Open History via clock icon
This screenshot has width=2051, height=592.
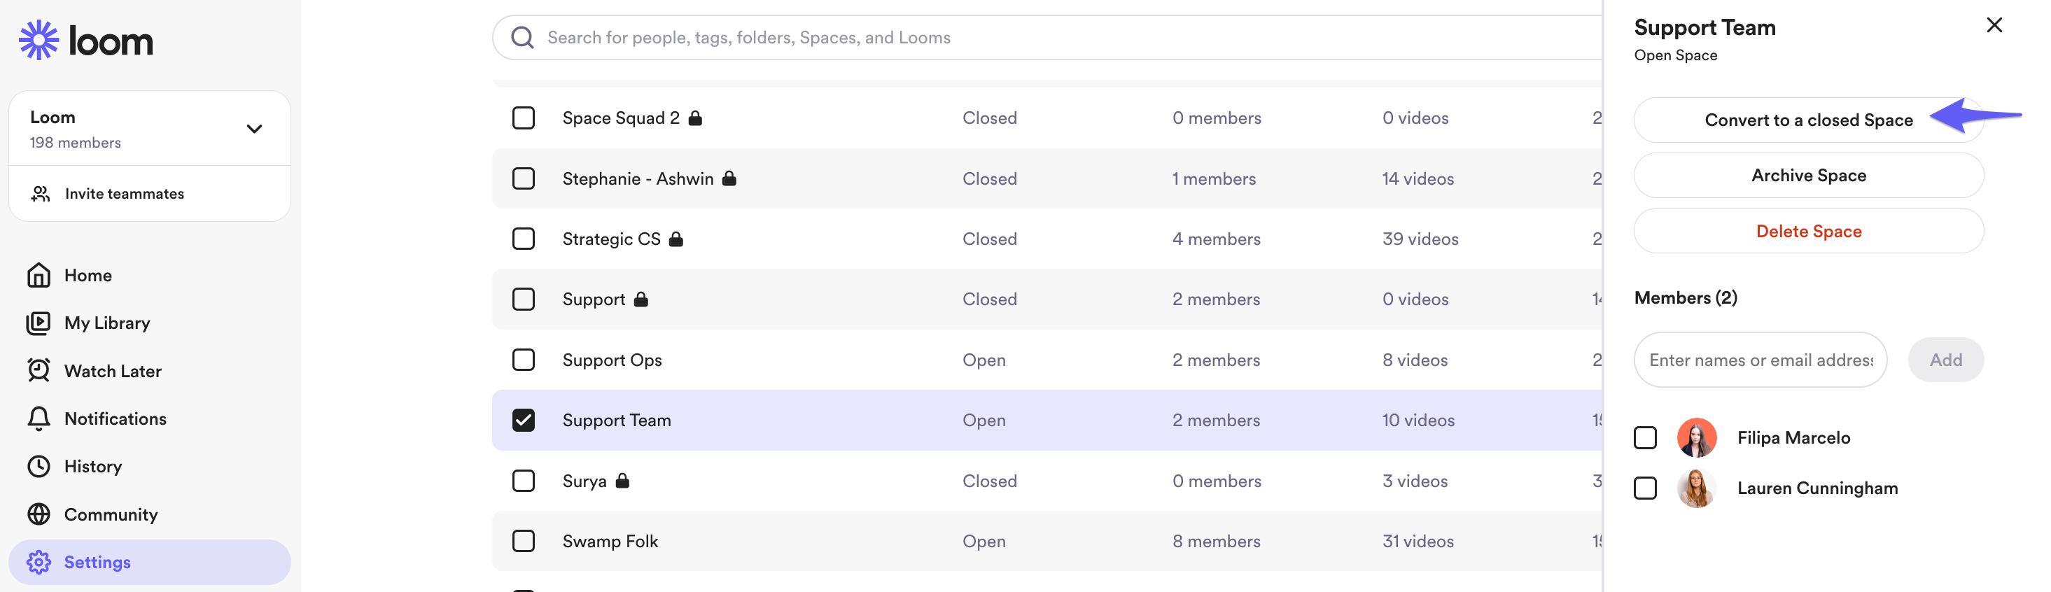pos(38,466)
